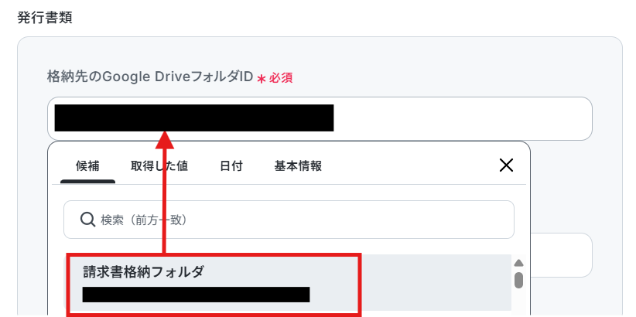Image resolution: width=636 pixels, height=317 pixels.
Task: Click the partially hidden input field behind popup
Action: coord(562,255)
